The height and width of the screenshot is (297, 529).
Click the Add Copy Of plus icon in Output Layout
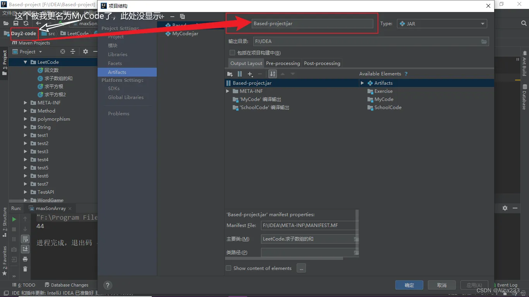point(250,74)
